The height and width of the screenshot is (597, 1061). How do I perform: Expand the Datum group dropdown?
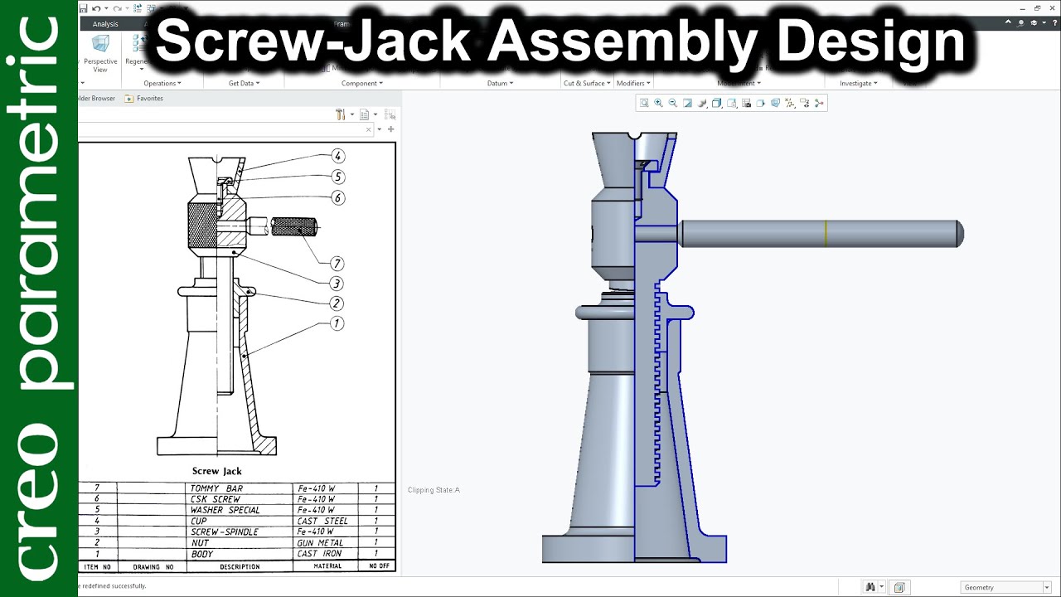500,83
